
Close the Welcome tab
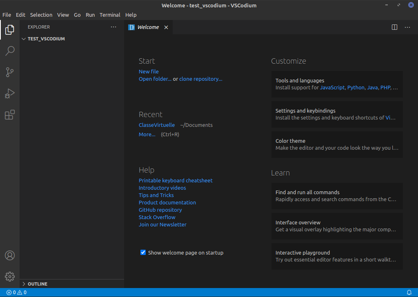(x=166, y=27)
